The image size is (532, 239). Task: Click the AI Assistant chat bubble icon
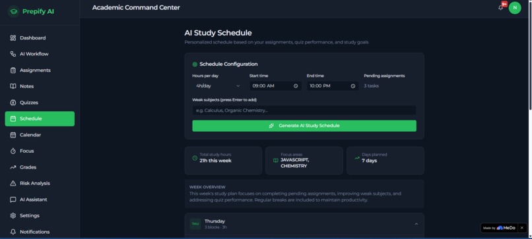pyautogui.click(x=13, y=199)
